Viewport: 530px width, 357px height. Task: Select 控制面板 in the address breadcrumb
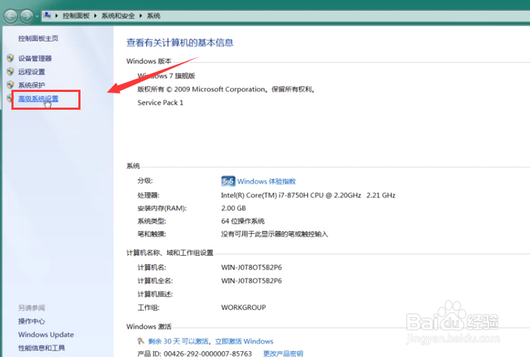coord(76,16)
